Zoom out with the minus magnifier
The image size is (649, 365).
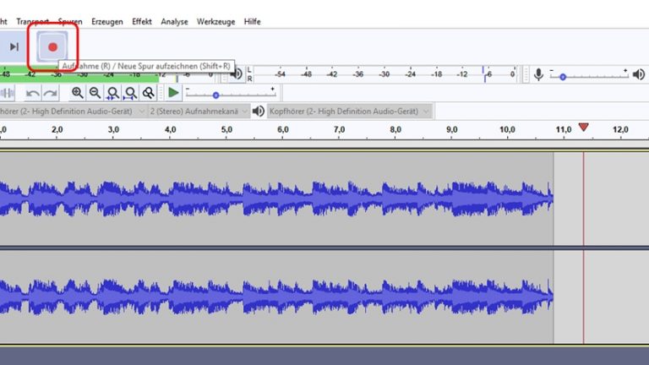(95, 93)
